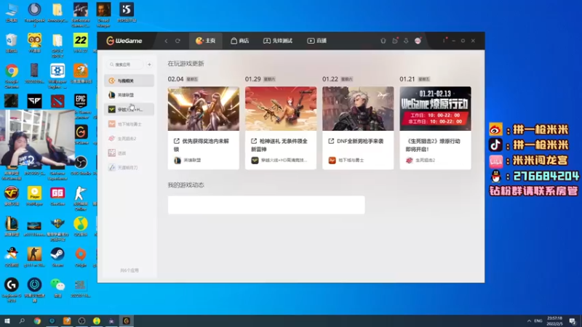
Task: Click the WeGame logo
Action: [124, 41]
